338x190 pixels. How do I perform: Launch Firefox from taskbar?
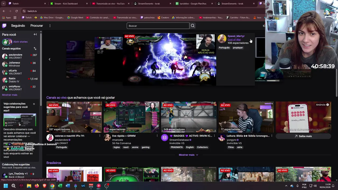pos(37,186)
